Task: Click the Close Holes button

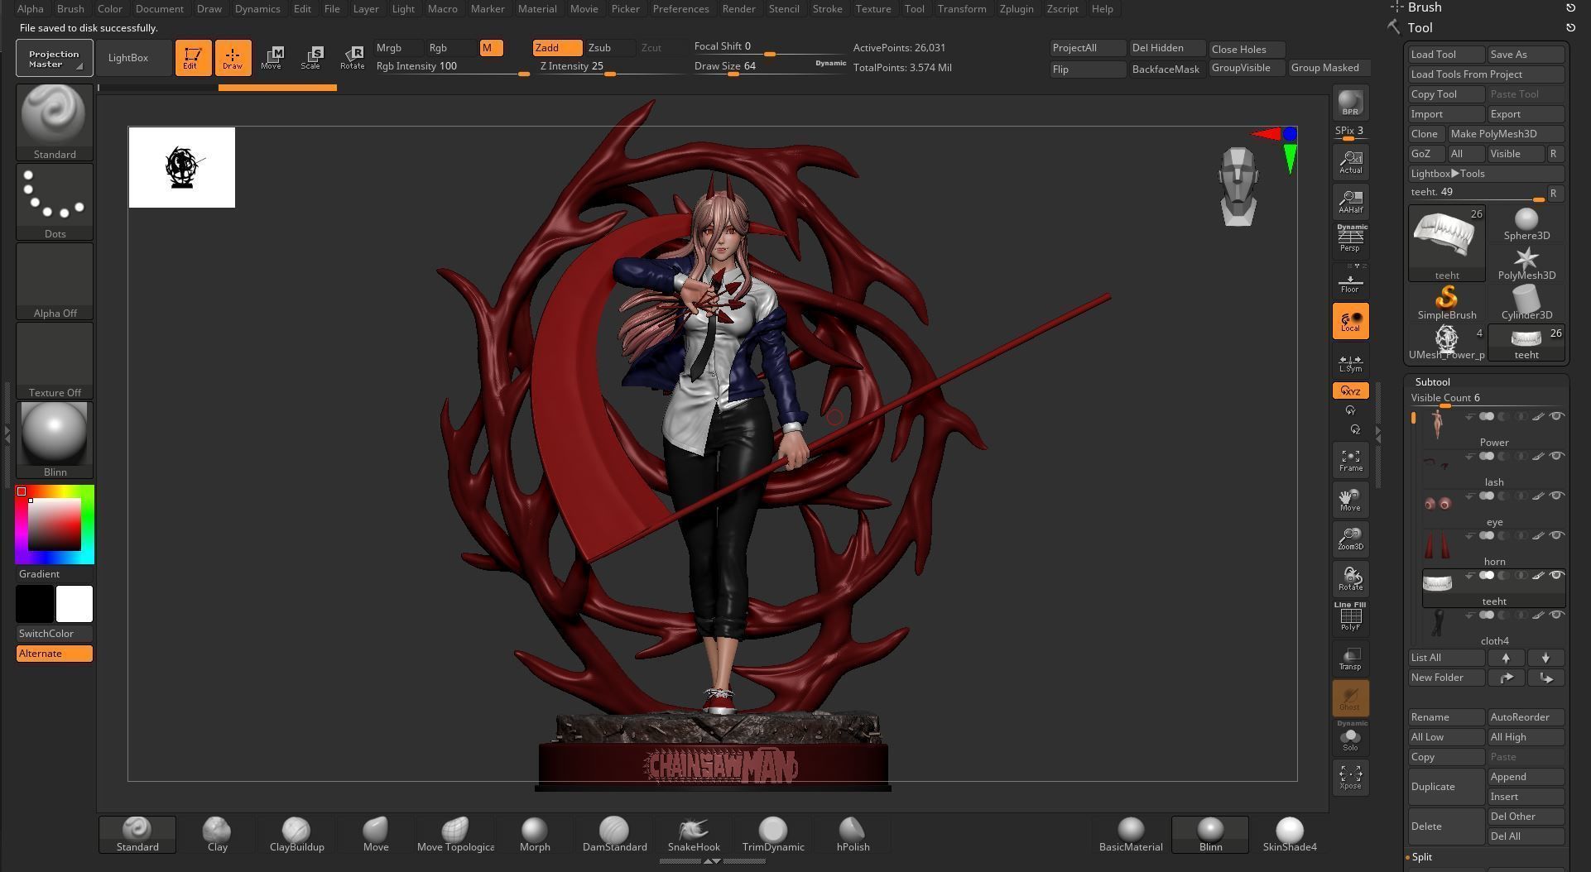Action: point(1247,50)
